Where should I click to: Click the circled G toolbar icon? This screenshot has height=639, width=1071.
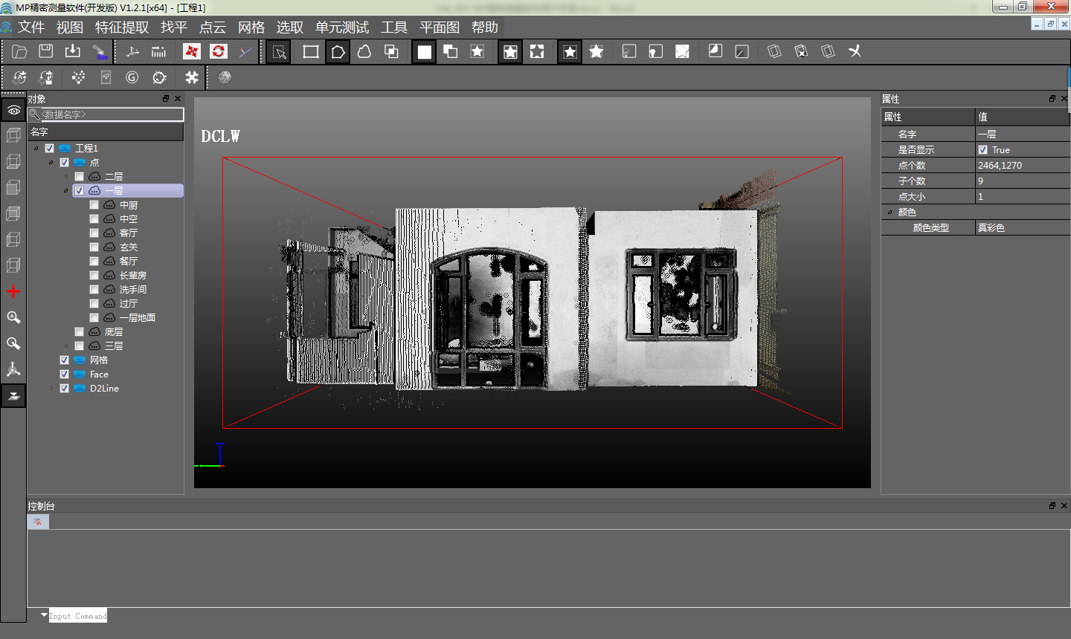pyautogui.click(x=132, y=77)
